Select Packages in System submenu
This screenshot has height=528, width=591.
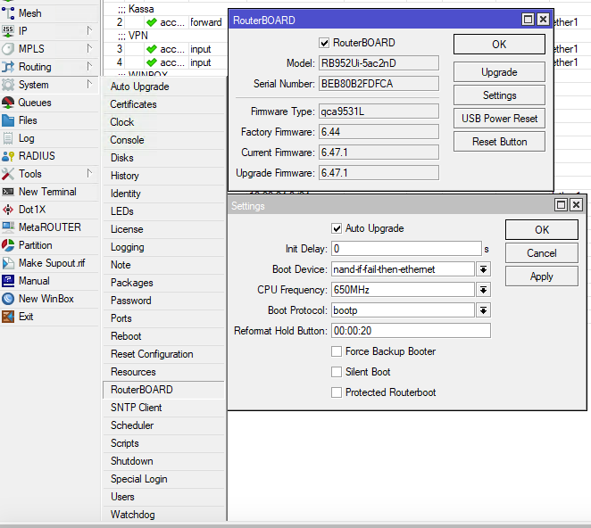coord(163,283)
